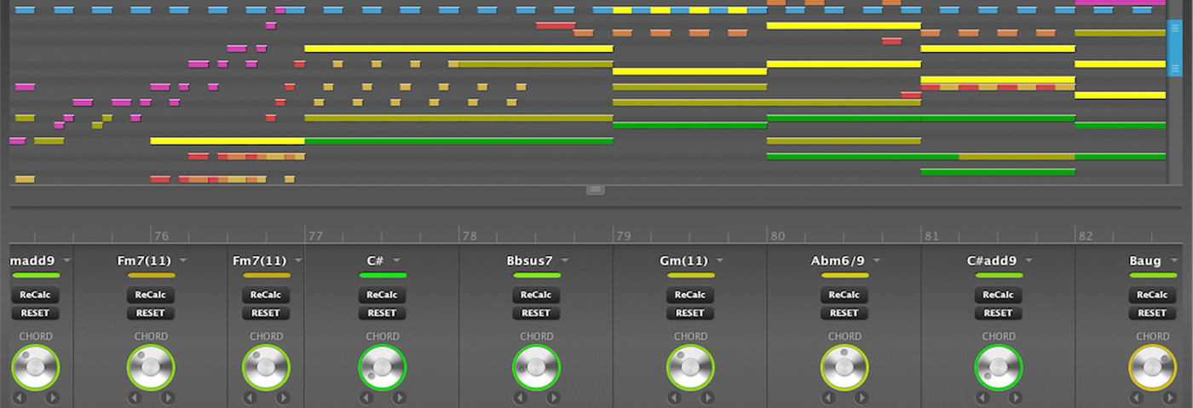Viewport: 1193px width, 408px height.
Task: Open the Abm6/9 chord dropdown arrow
Action: [877, 261]
